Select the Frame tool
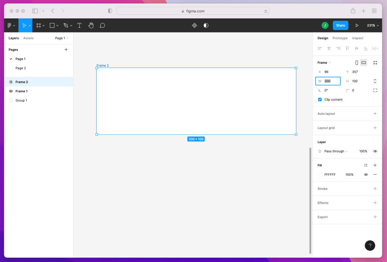The height and width of the screenshot is (262, 387). (39, 25)
